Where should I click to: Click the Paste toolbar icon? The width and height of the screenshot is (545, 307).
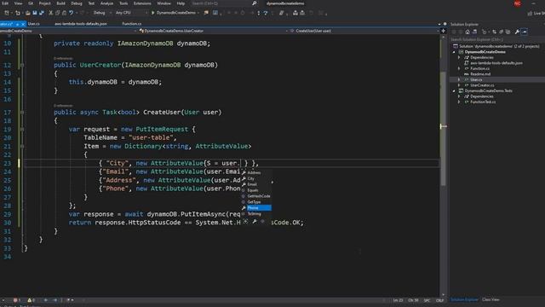[64, 13]
